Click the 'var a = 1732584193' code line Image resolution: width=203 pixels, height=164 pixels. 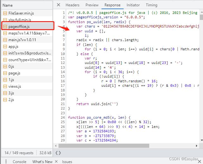[96, 131]
